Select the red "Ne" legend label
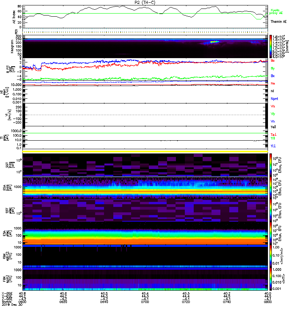Viewport: 290px width, 310px height. 273,83
